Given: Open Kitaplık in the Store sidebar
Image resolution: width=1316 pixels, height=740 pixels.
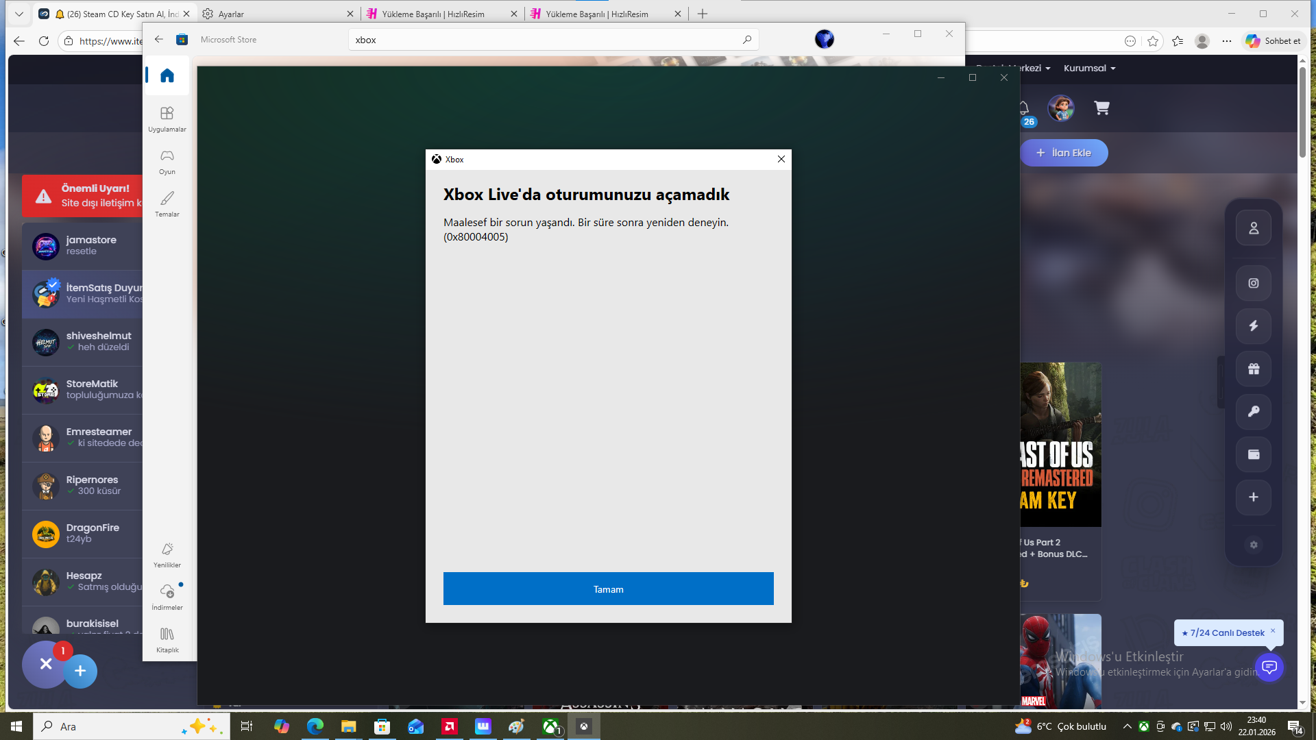Looking at the screenshot, I should point(167,640).
